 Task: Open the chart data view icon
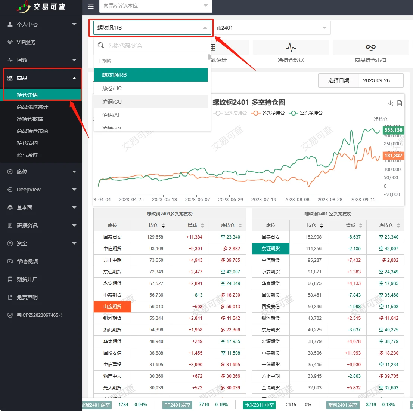400,104
